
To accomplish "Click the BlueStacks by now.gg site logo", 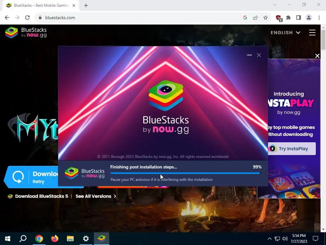I will pos(26,33).
